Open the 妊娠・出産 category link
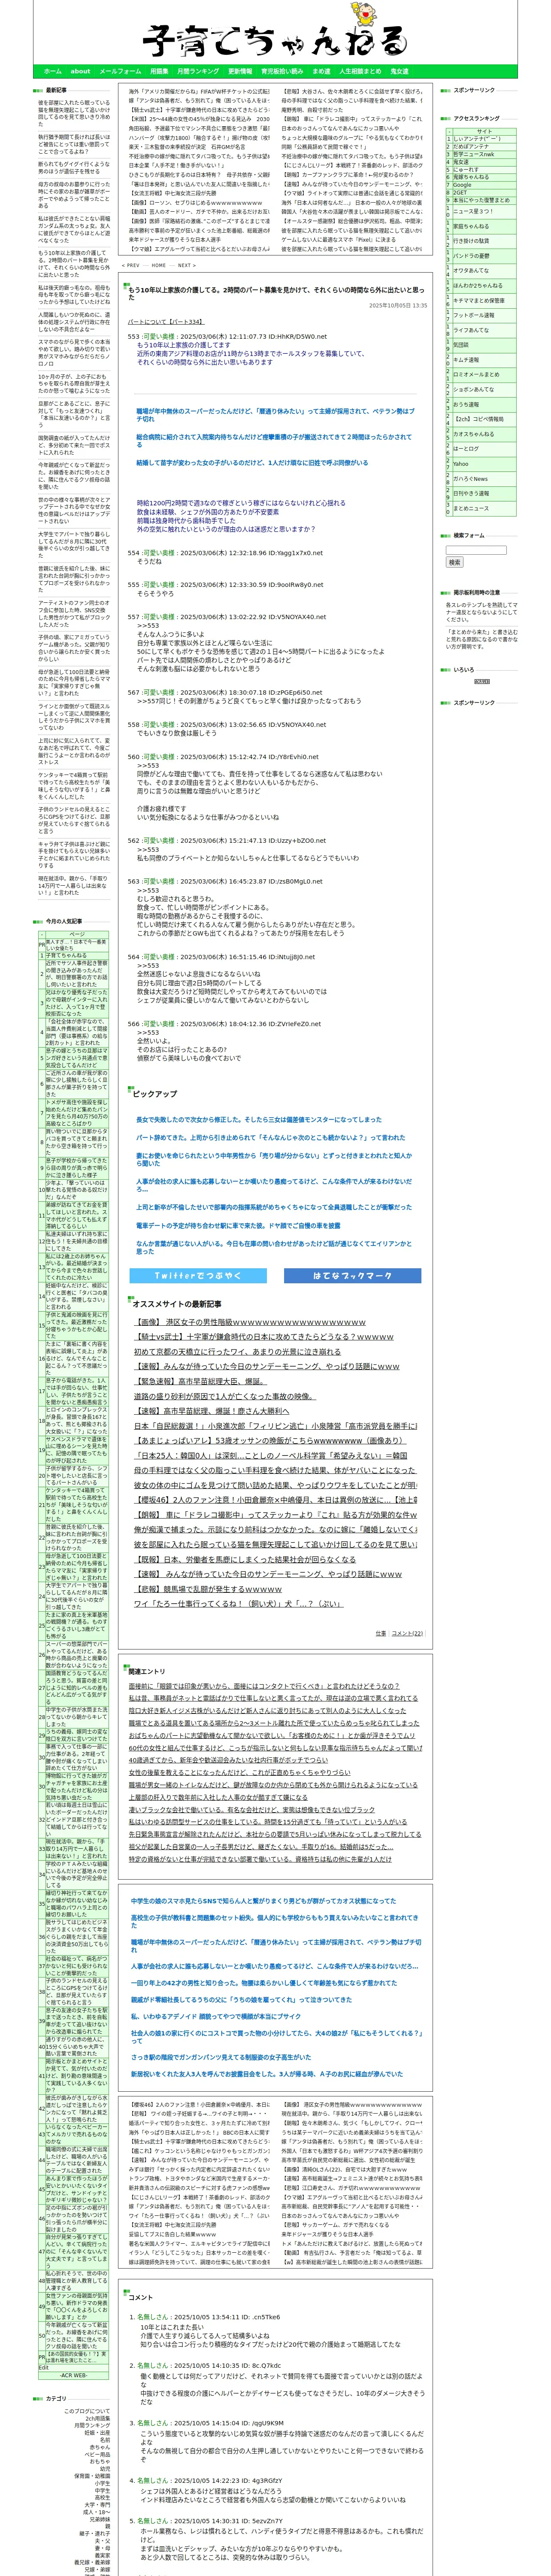This screenshot has height=2576, width=551. [98, 2432]
